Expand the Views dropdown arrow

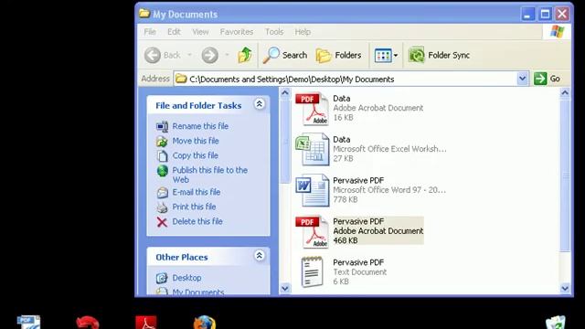(396, 56)
